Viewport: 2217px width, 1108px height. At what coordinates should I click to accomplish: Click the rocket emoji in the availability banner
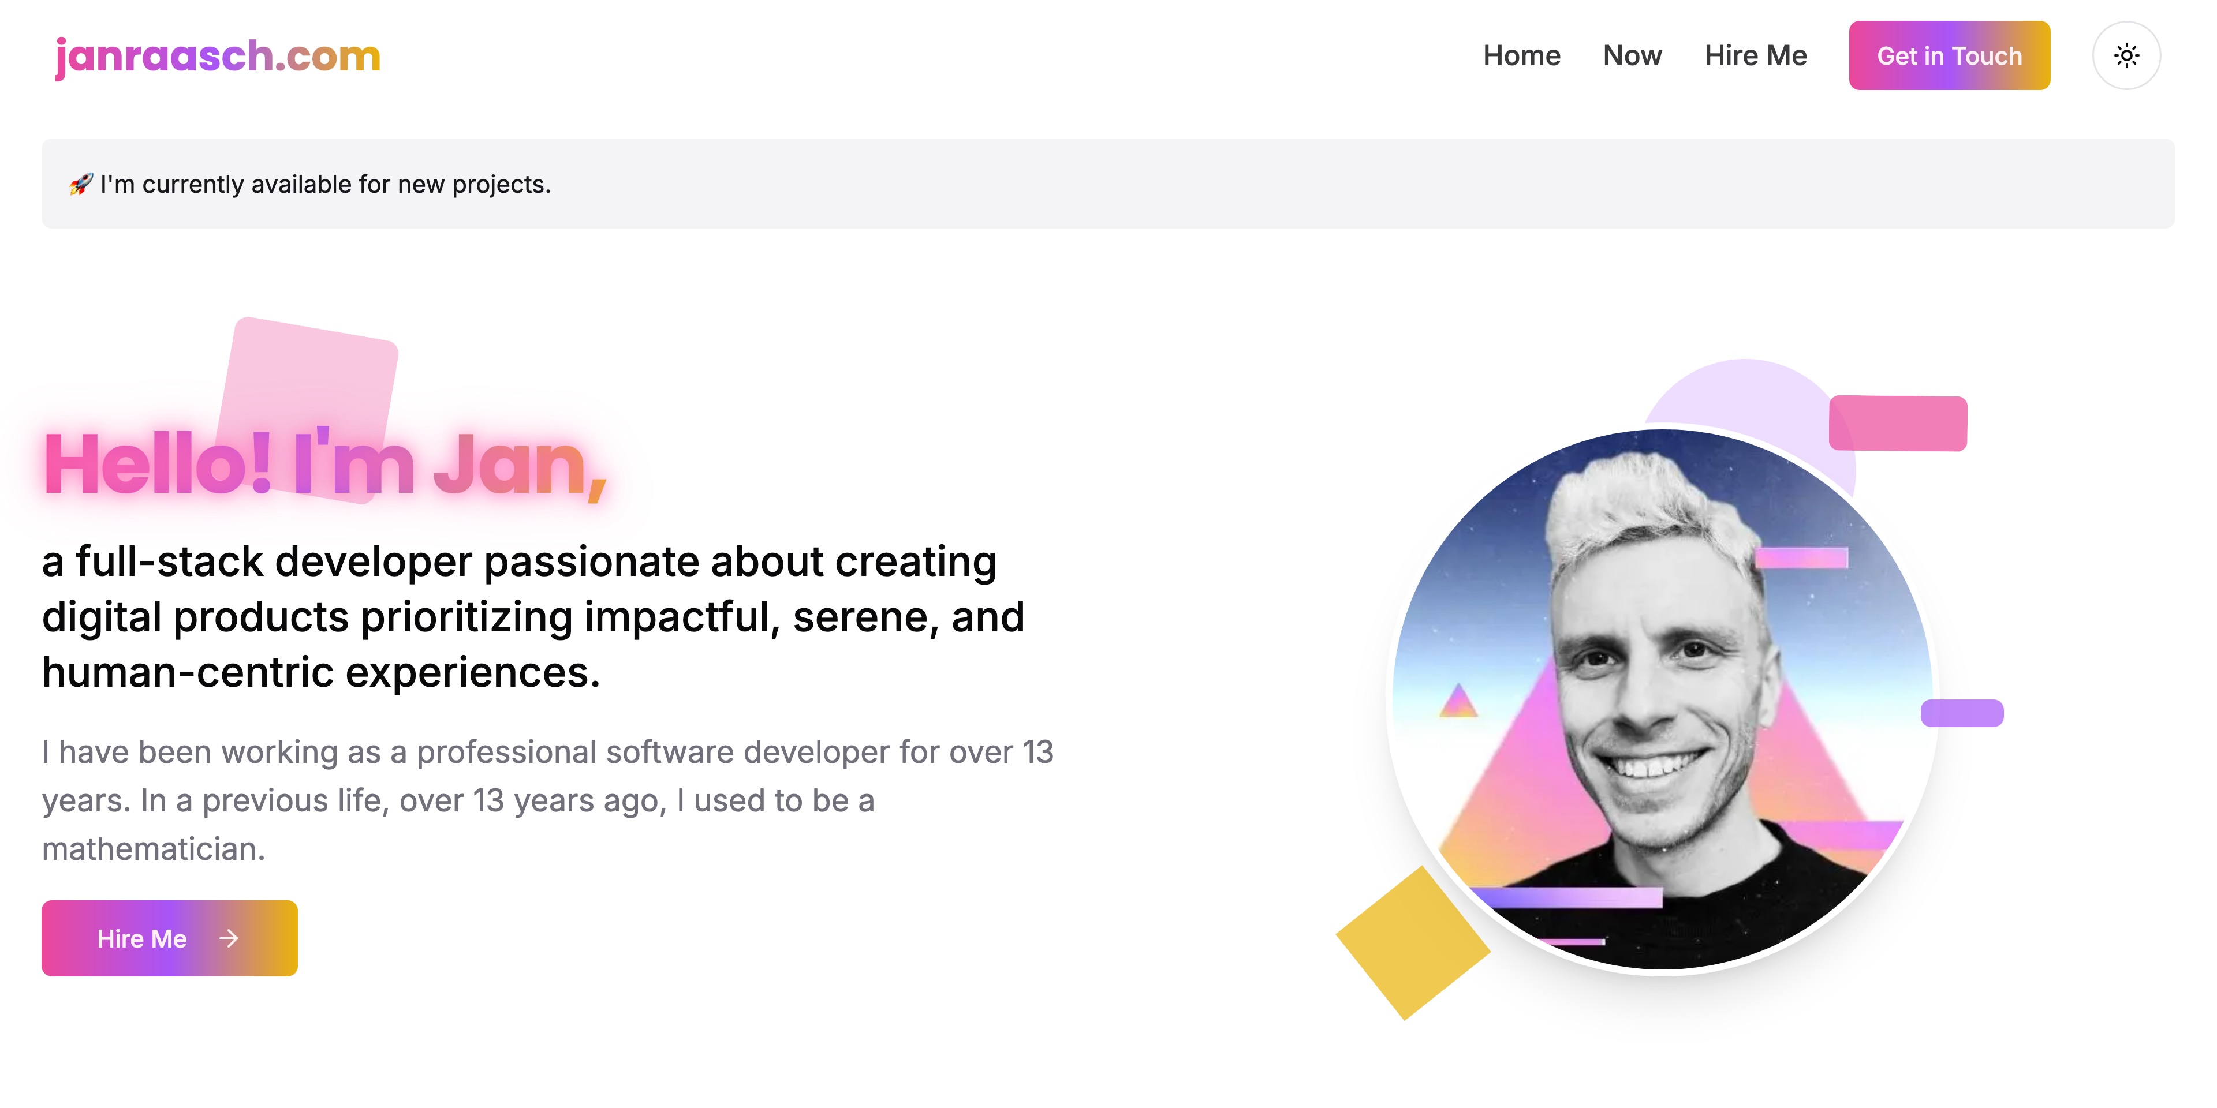pos(82,182)
